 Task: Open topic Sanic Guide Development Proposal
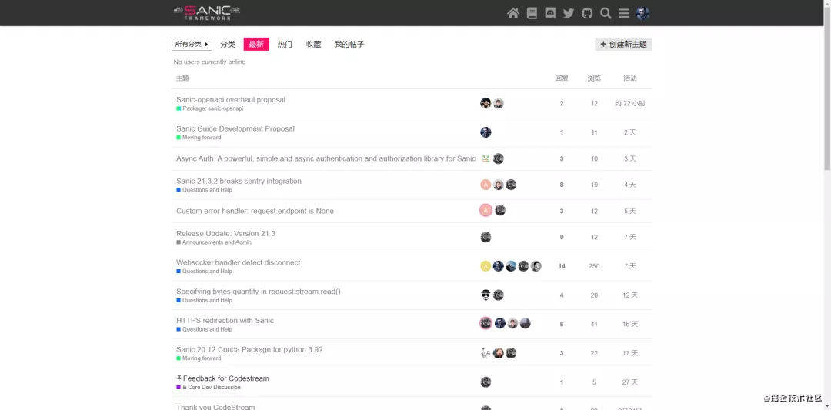tap(235, 128)
